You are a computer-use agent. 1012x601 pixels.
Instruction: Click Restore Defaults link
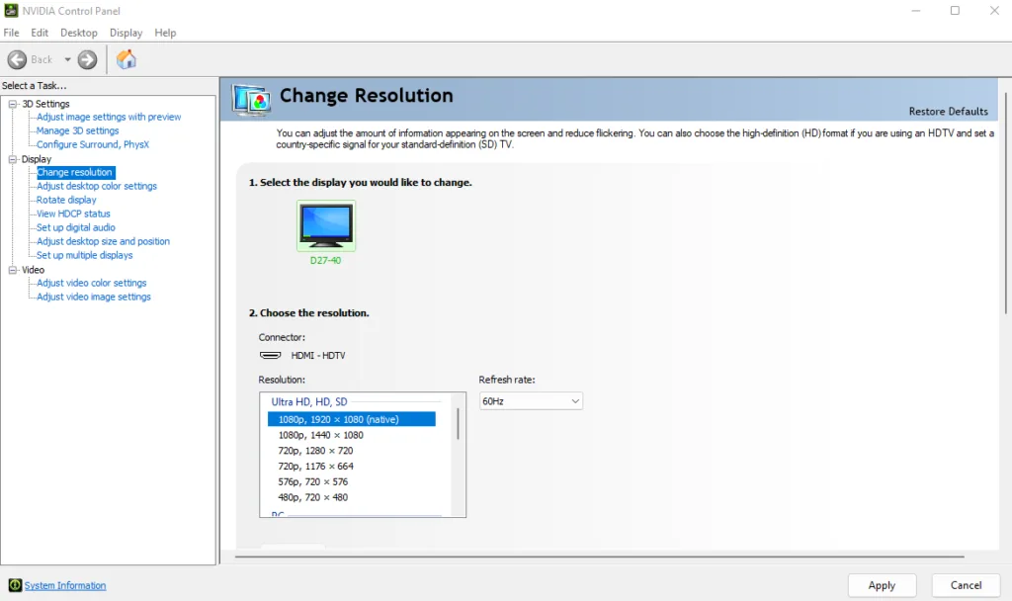pyautogui.click(x=948, y=111)
